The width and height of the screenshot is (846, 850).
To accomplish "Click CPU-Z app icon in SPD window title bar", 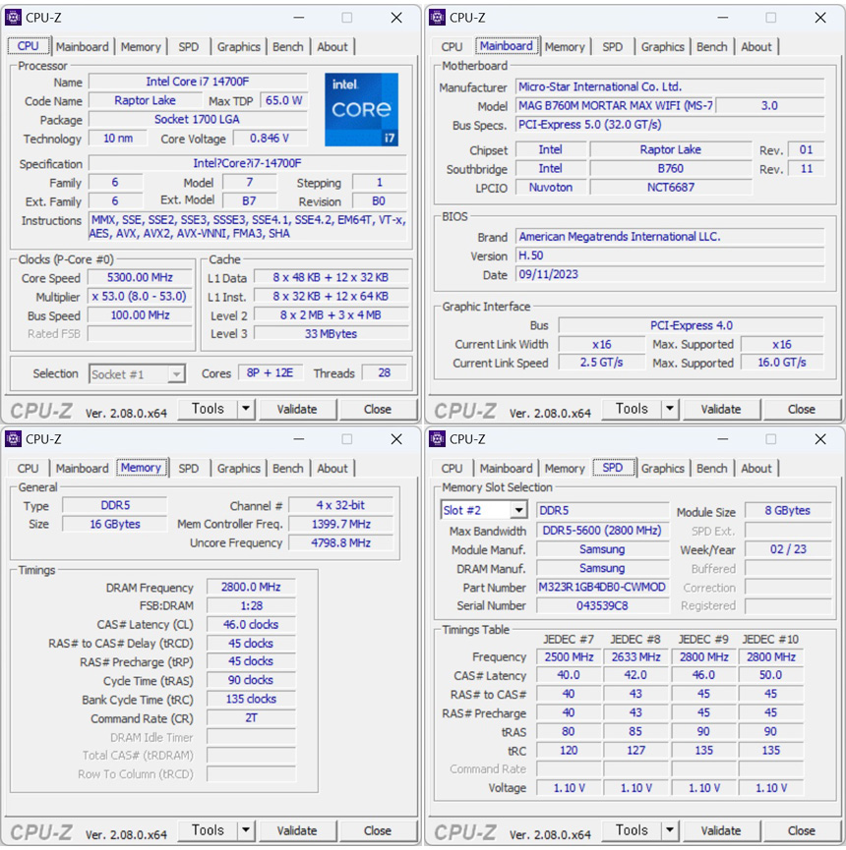I will 437,438.
